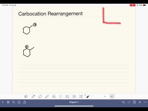Image resolution: width=148 pixels, height=111 pixels.
Task: Bookmark the current page
Action: click(x=19, y=102)
